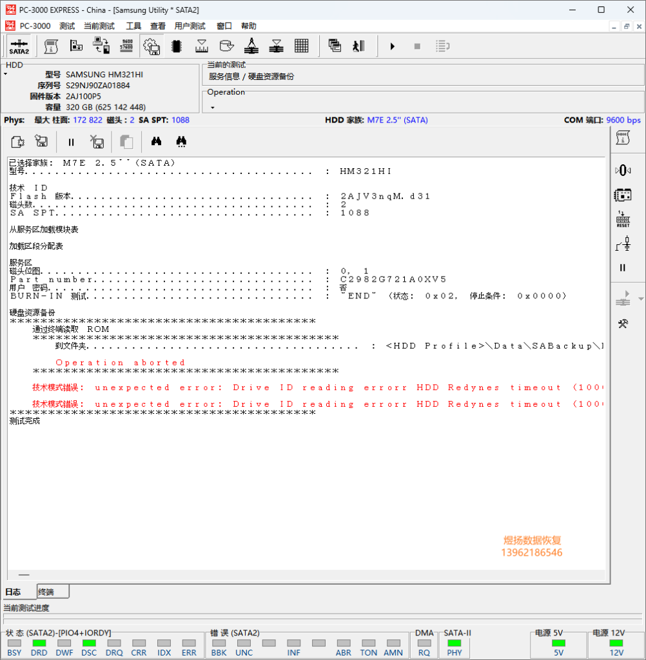
Task: Click the current test progress bar
Action: 322,619
